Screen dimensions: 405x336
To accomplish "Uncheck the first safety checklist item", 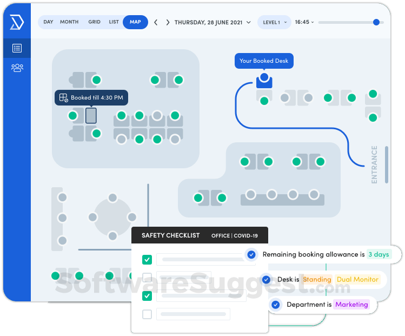I will coord(147,260).
